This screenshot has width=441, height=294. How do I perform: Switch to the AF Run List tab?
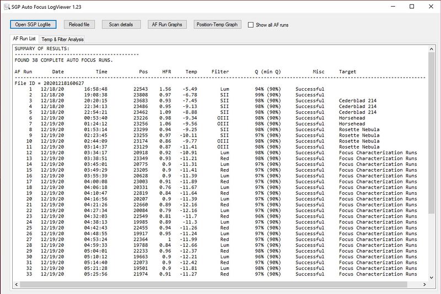24,39
